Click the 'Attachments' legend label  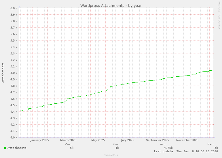coord(17,148)
